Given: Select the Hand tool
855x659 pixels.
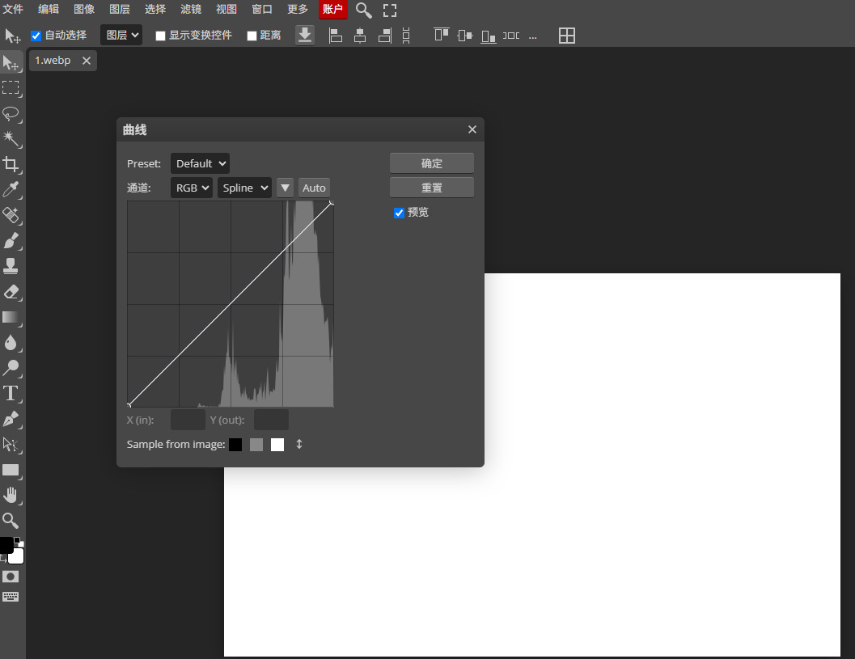Looking at the screenshot, I should pyautogui.click(x=11, y=495).
